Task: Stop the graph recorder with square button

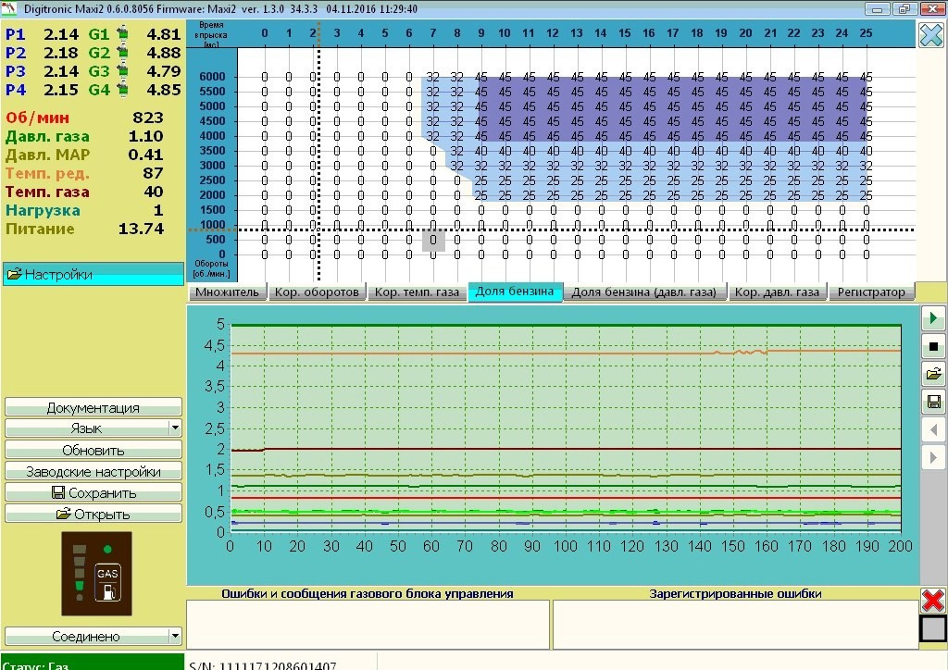Action: [x=933, y=346]
